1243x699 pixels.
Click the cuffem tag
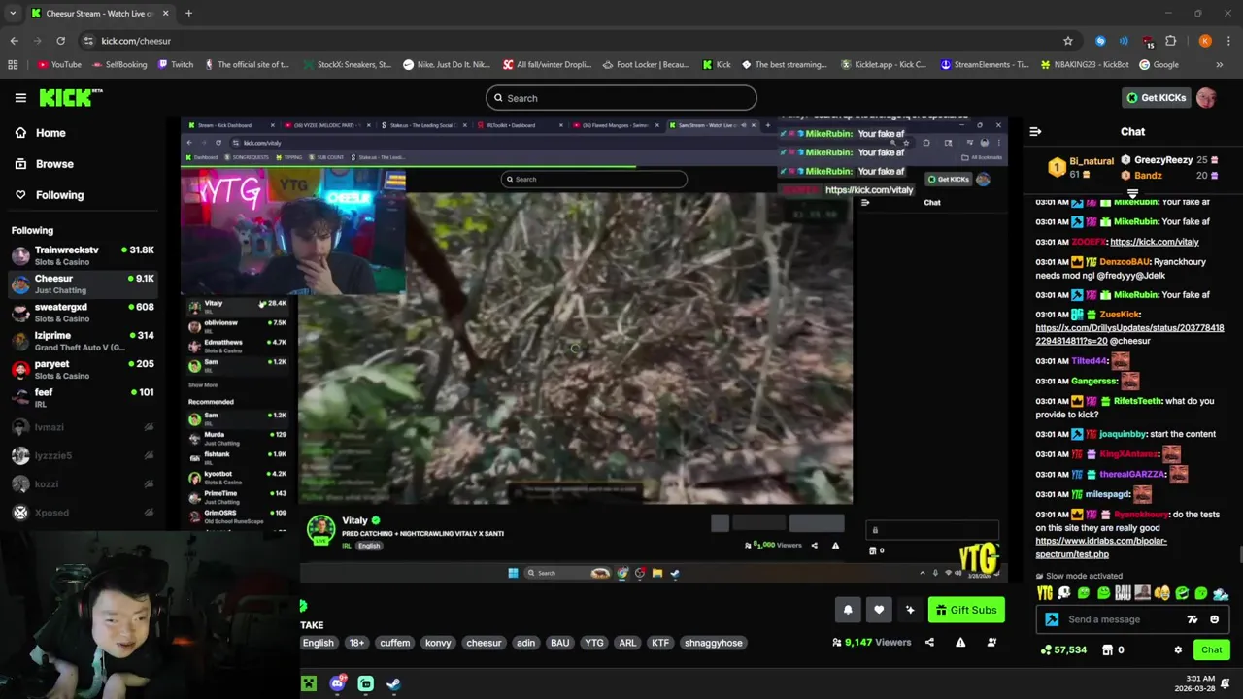click(x=394, y=643)
